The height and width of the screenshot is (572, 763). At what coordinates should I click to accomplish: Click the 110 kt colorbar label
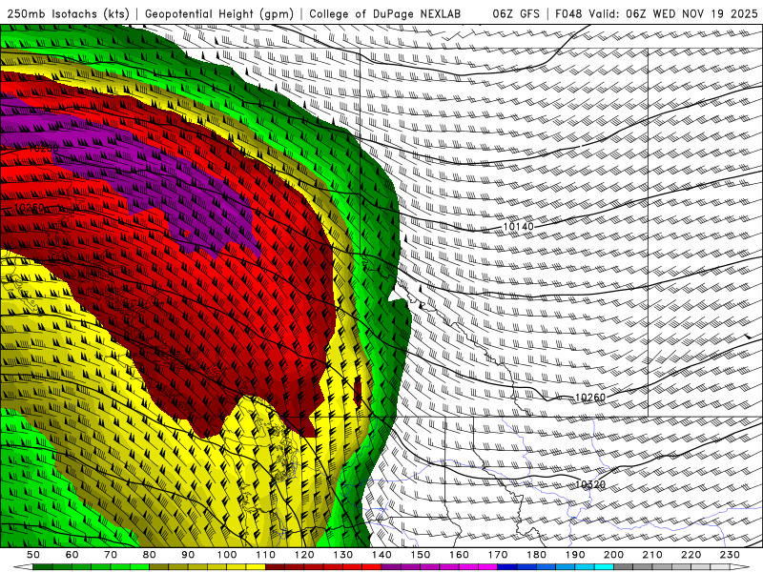pos(266,555)
